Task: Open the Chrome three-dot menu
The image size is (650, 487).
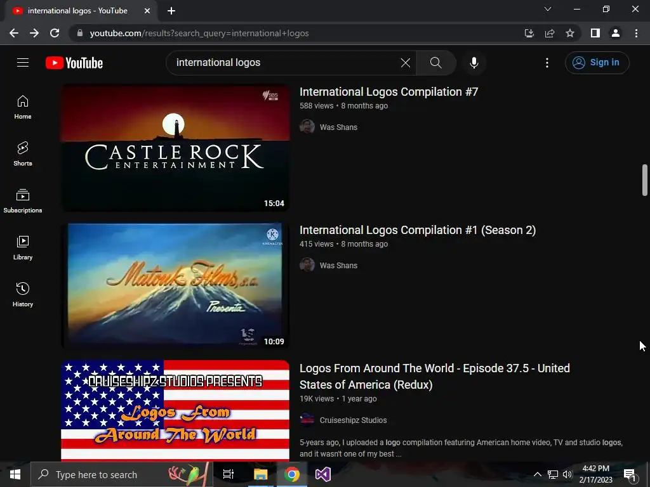Action: pos(636,33)
